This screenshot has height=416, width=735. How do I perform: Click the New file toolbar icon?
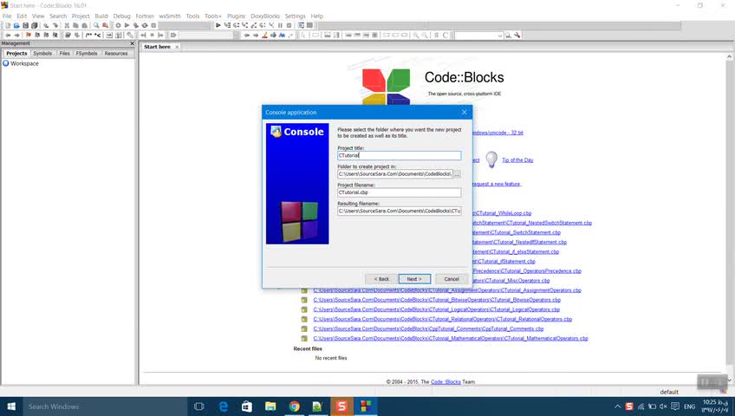[8, 25]
